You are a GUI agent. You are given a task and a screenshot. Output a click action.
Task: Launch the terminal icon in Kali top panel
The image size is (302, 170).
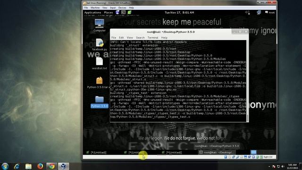coord(123,12)
